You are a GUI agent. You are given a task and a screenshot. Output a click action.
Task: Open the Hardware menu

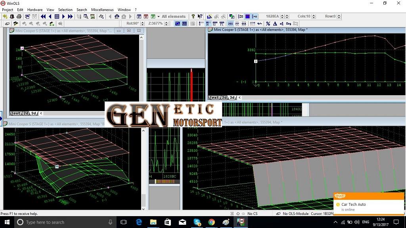[35, 10]
